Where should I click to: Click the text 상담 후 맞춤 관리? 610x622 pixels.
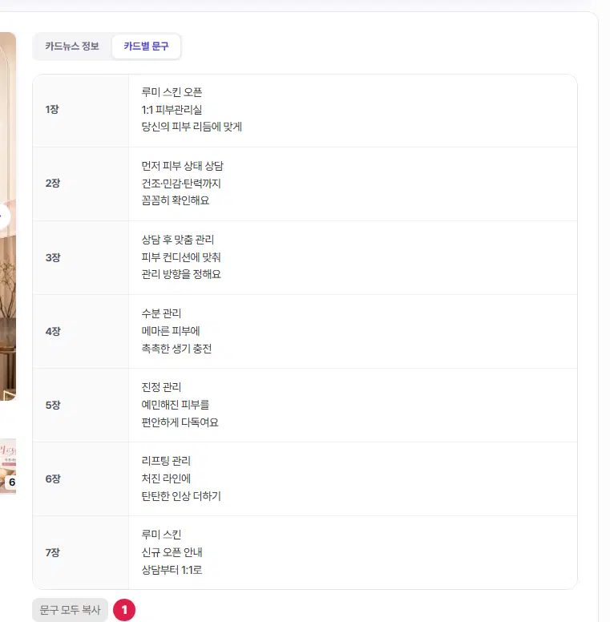178,240
